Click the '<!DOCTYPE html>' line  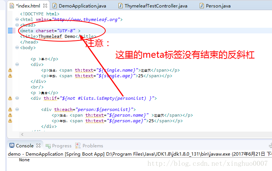tap(40, 14)
